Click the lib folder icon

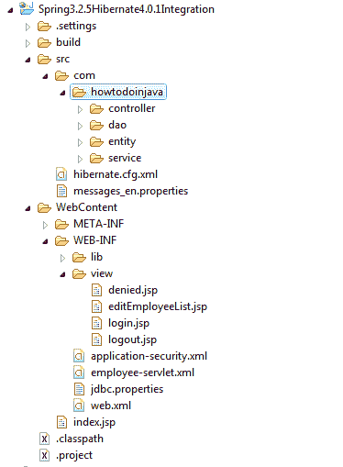[x=79, y=258]
